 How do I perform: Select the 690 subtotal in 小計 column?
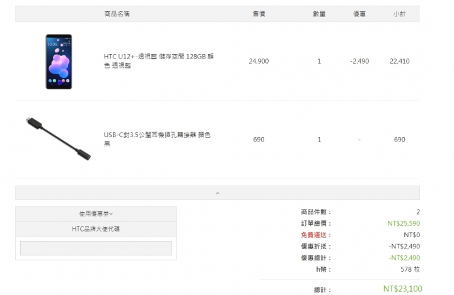400,140
